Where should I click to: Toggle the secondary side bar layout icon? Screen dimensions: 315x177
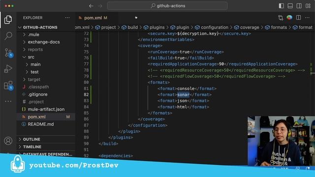(299, 6)
